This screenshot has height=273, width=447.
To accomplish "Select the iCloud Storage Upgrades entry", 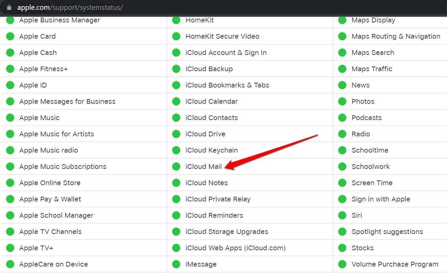I will [227, 231].
